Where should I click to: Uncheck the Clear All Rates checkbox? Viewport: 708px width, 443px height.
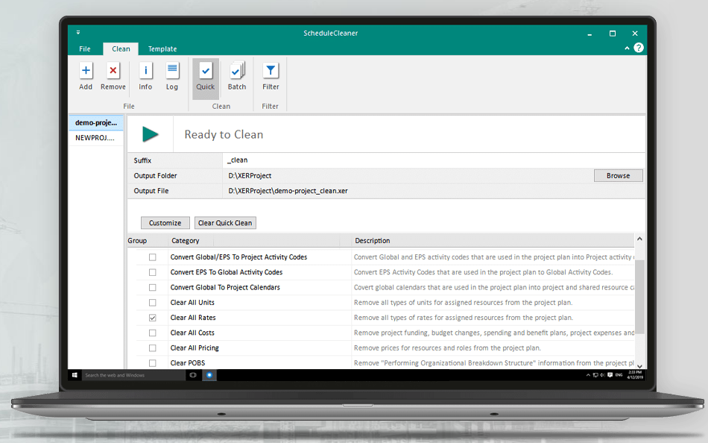(x=153, y=318)
